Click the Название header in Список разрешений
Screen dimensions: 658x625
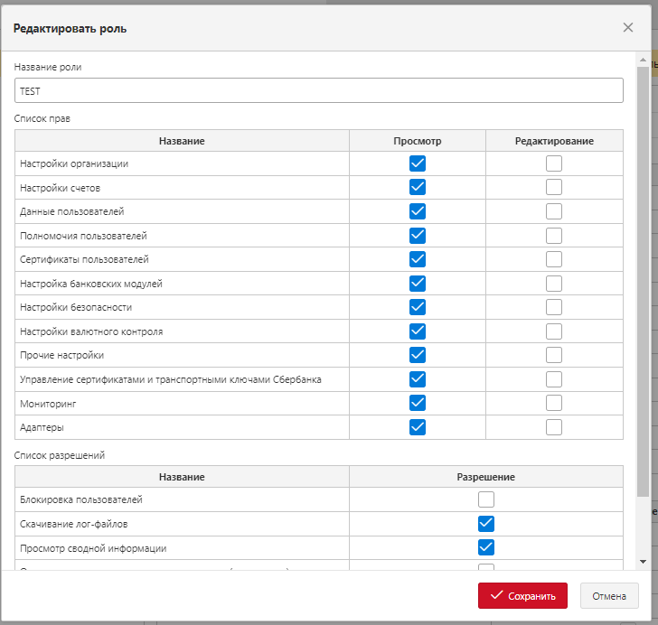(x=182, y=477)
